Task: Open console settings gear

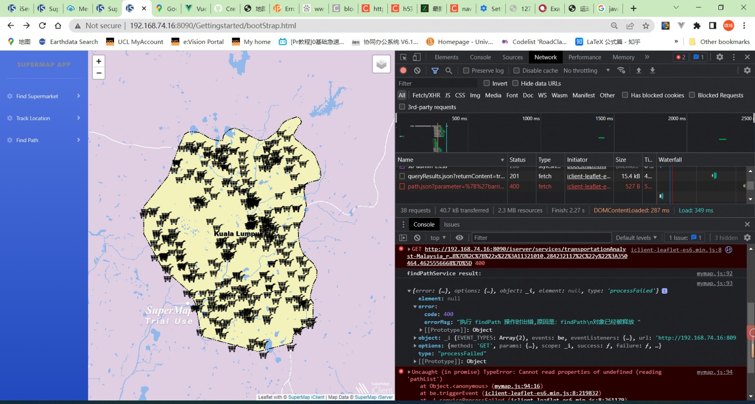Action: [747, 238]
